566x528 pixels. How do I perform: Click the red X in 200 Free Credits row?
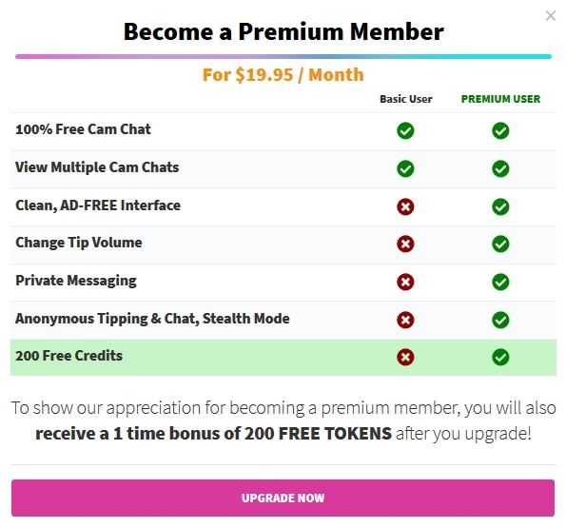(405, 357)
